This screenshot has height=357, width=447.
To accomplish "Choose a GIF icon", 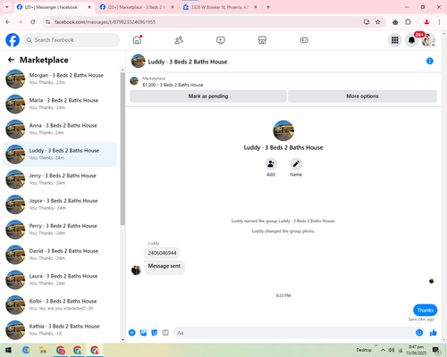I will point(165,333).
